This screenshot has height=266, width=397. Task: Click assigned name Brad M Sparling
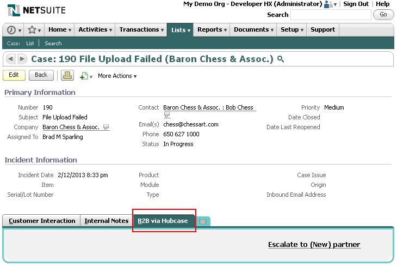tap(63, 137)
